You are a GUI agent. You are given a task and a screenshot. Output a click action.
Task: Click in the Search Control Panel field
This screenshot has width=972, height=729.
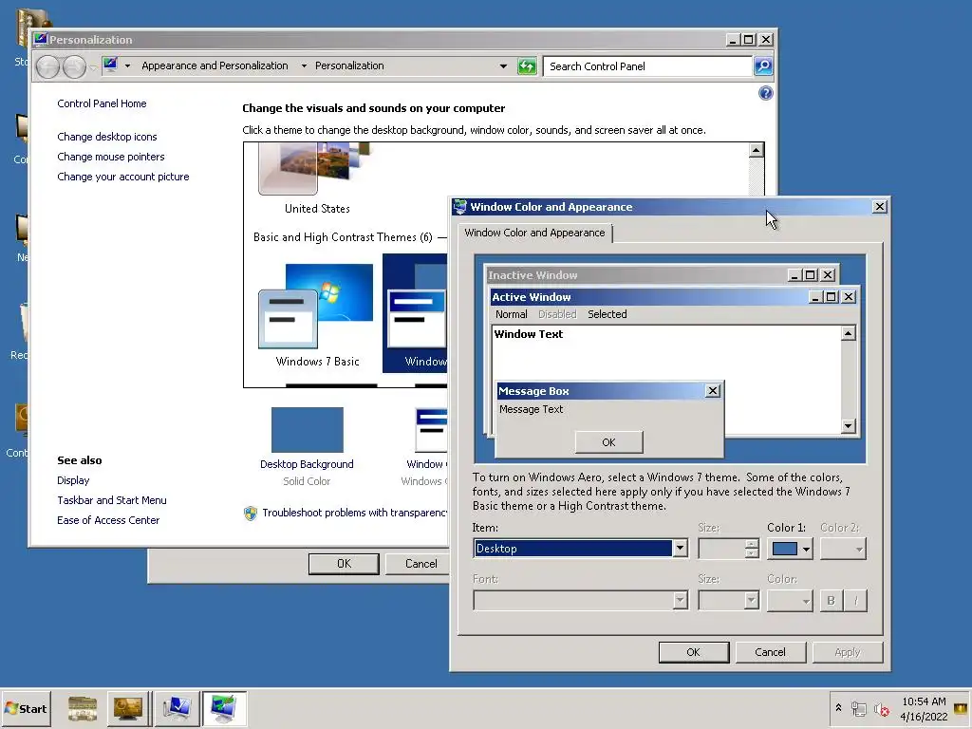coord(647,66)
